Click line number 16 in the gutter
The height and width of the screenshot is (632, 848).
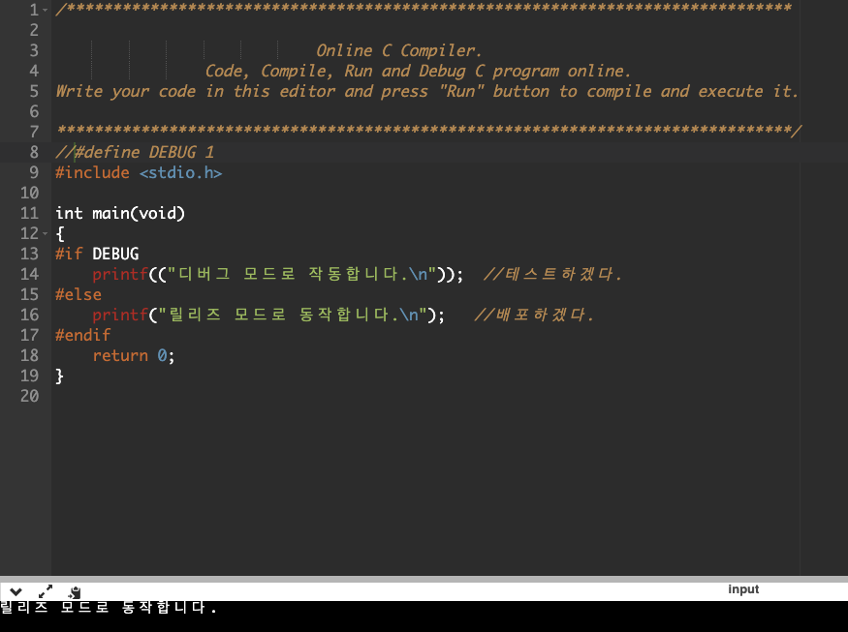tap(29, 315)
